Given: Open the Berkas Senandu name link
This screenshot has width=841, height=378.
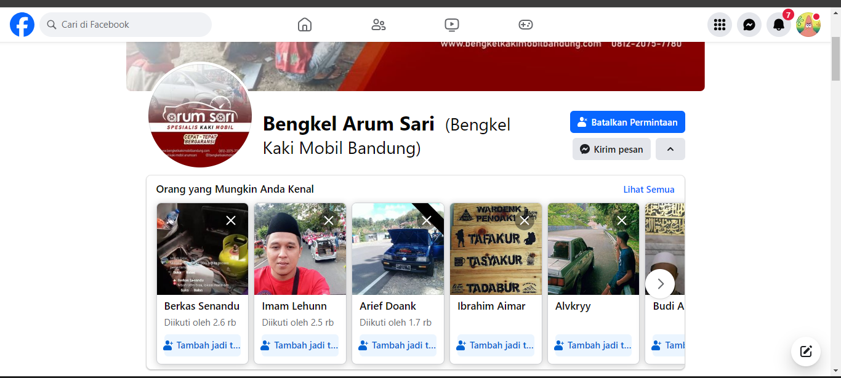Looking at the screenshot, I should pyautogui.click(x=202, y=306).
